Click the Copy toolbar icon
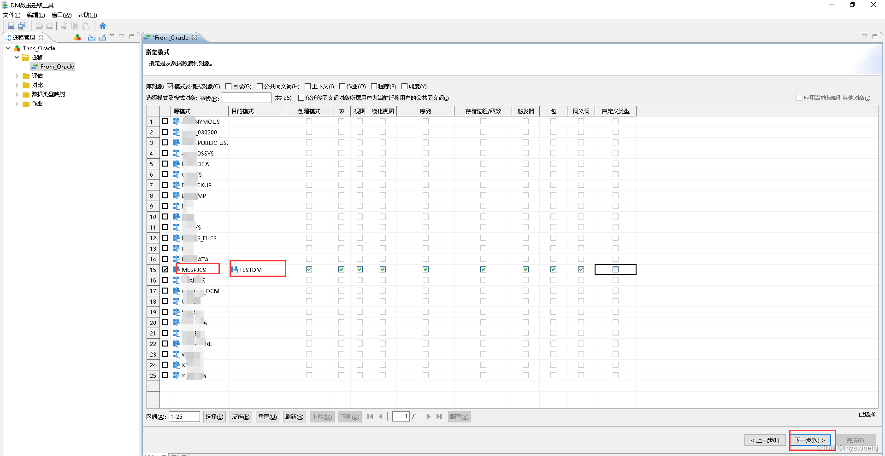The width and height of the screenshot is (885, 456). pyautogui.click(x=75, y=26)
